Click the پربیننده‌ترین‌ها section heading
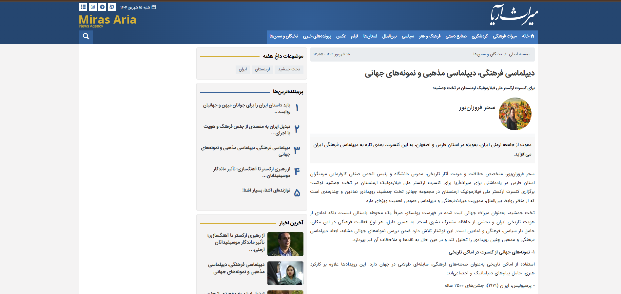 click(x=288, y=92)
